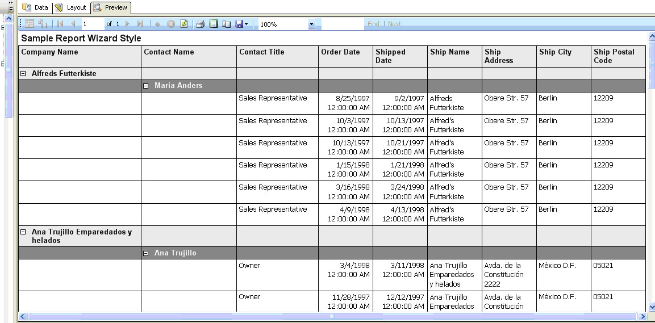Switch to the Layout tab
This screenshot has height=323, width=655.
point(71,7)
